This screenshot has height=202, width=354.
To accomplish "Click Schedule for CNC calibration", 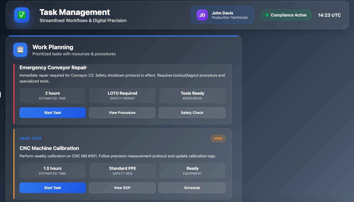I will pyautogui.click(x=192, y=188).
